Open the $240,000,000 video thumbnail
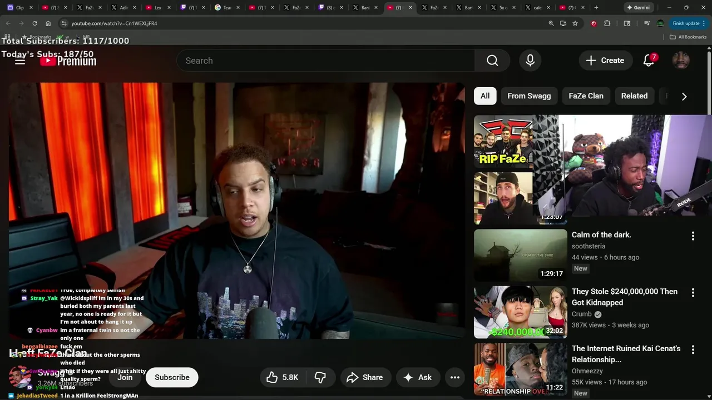Viewport: 712px width, 400px height. point(521,312)
